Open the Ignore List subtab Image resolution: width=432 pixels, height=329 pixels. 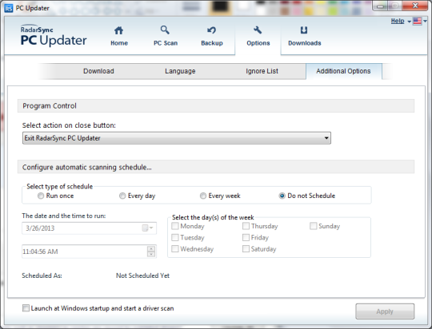tap(262, 71)
